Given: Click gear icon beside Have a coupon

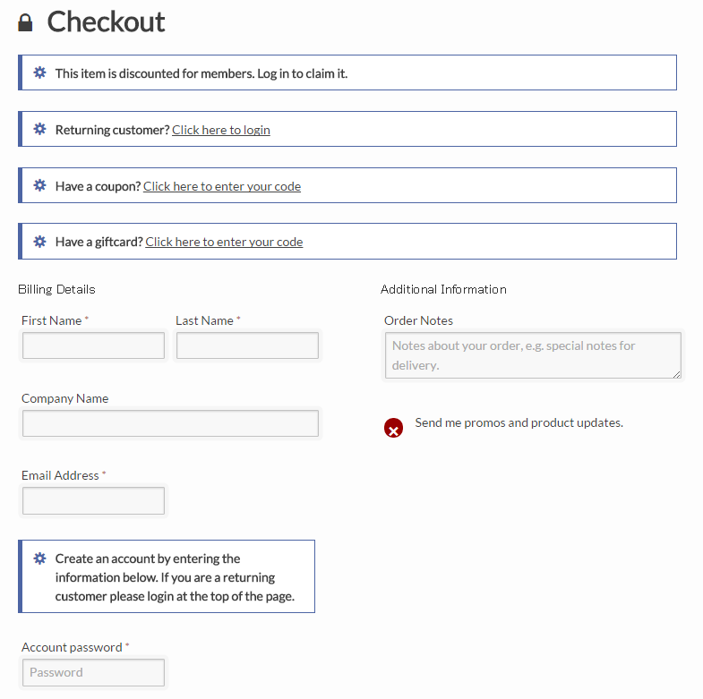Looking at the screenshot, I should coord(39,185).
